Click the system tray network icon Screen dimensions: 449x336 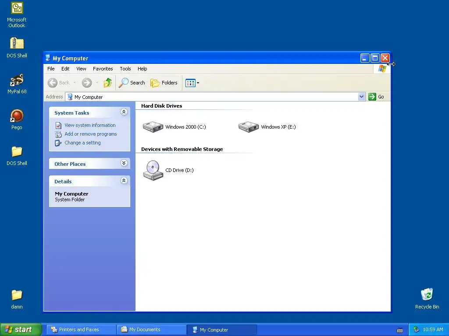tap(417, 329)
